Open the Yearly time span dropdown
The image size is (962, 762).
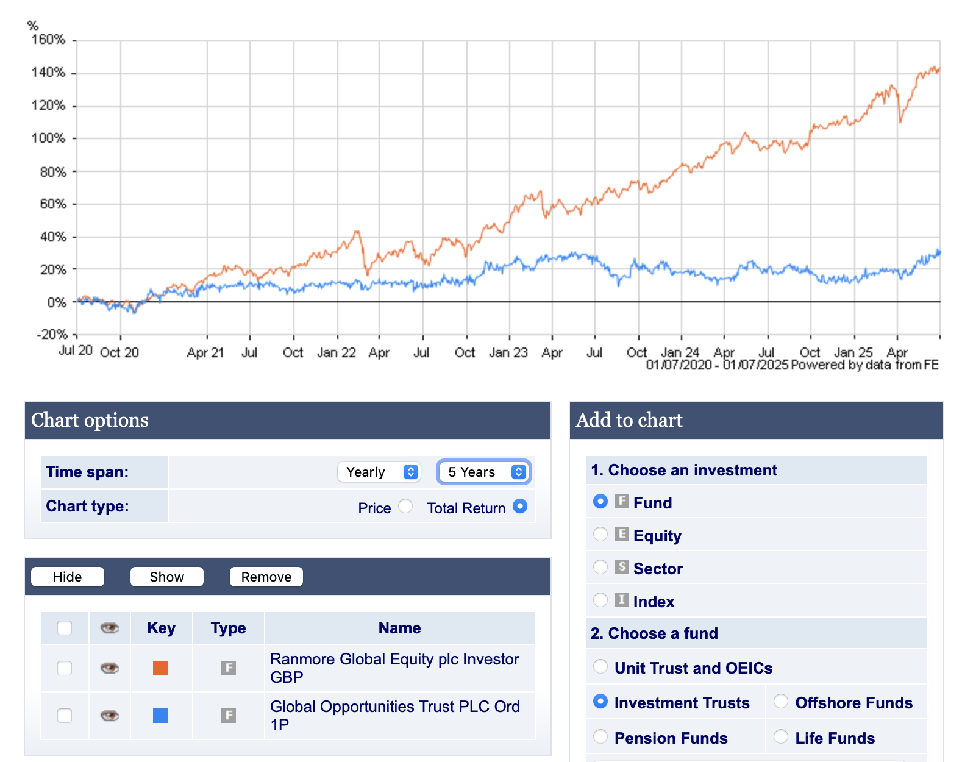(379, 472)
